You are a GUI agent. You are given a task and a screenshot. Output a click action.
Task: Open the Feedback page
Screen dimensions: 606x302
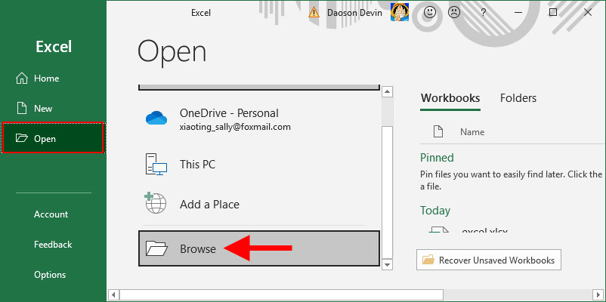tap(53, 245)
